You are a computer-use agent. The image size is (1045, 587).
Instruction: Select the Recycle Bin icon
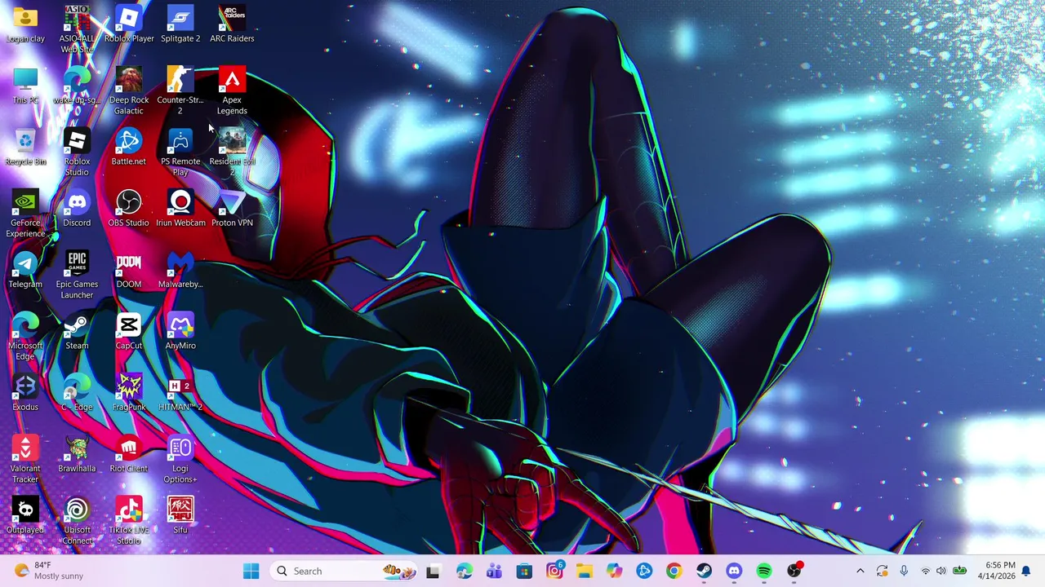coord(25,148)
